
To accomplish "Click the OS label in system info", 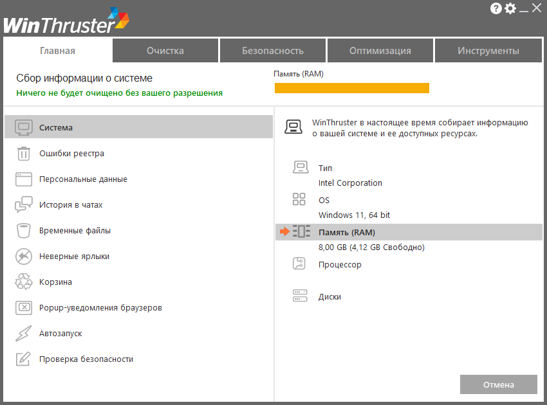I will click(324, 200).
